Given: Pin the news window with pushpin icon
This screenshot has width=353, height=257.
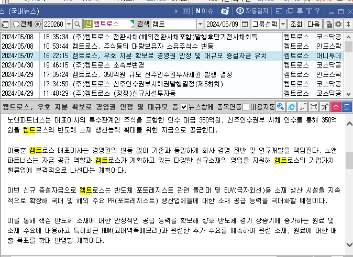Looking at the screenshot, I should coord(300,11).
